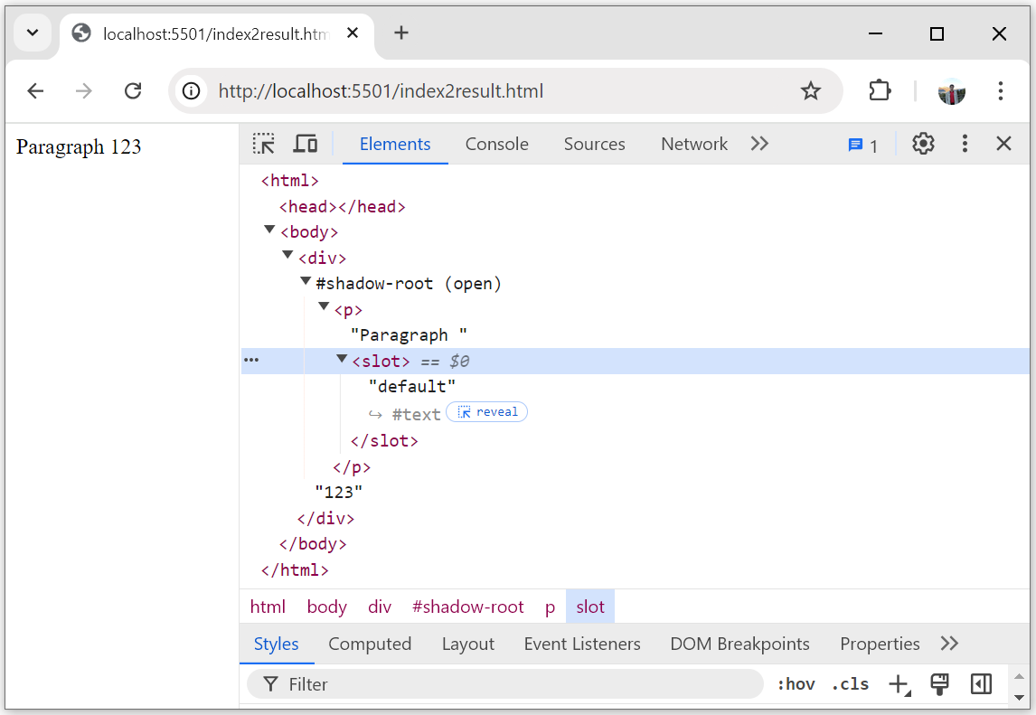Viewport: 1036px width, 715px height.
Task: Click the reveal button next to #text
Action: 486,411
